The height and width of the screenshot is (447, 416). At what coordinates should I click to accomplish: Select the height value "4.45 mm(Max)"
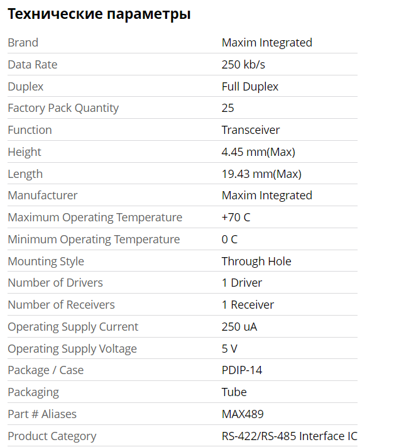(x=258, y=152)
